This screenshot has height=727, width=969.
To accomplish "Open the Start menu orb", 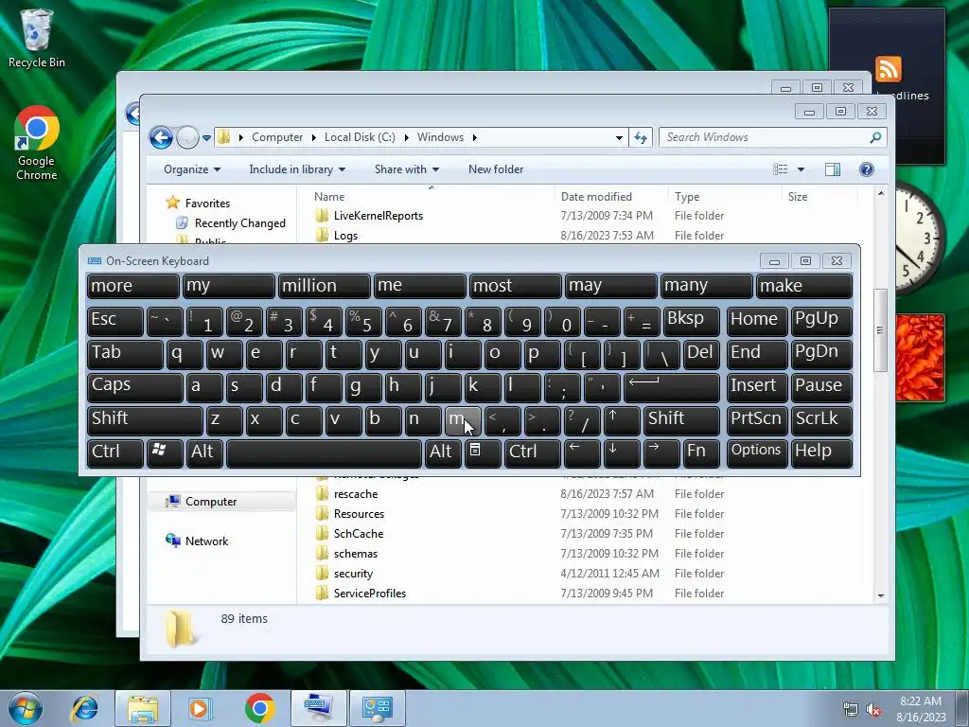I will click(25, 708).
